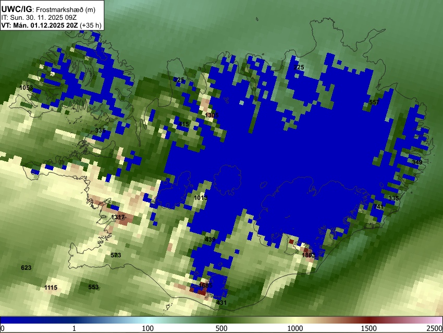Click the legend tick label 2500
This screenshot has height=333, width=443.
click(x=435, y=328)
